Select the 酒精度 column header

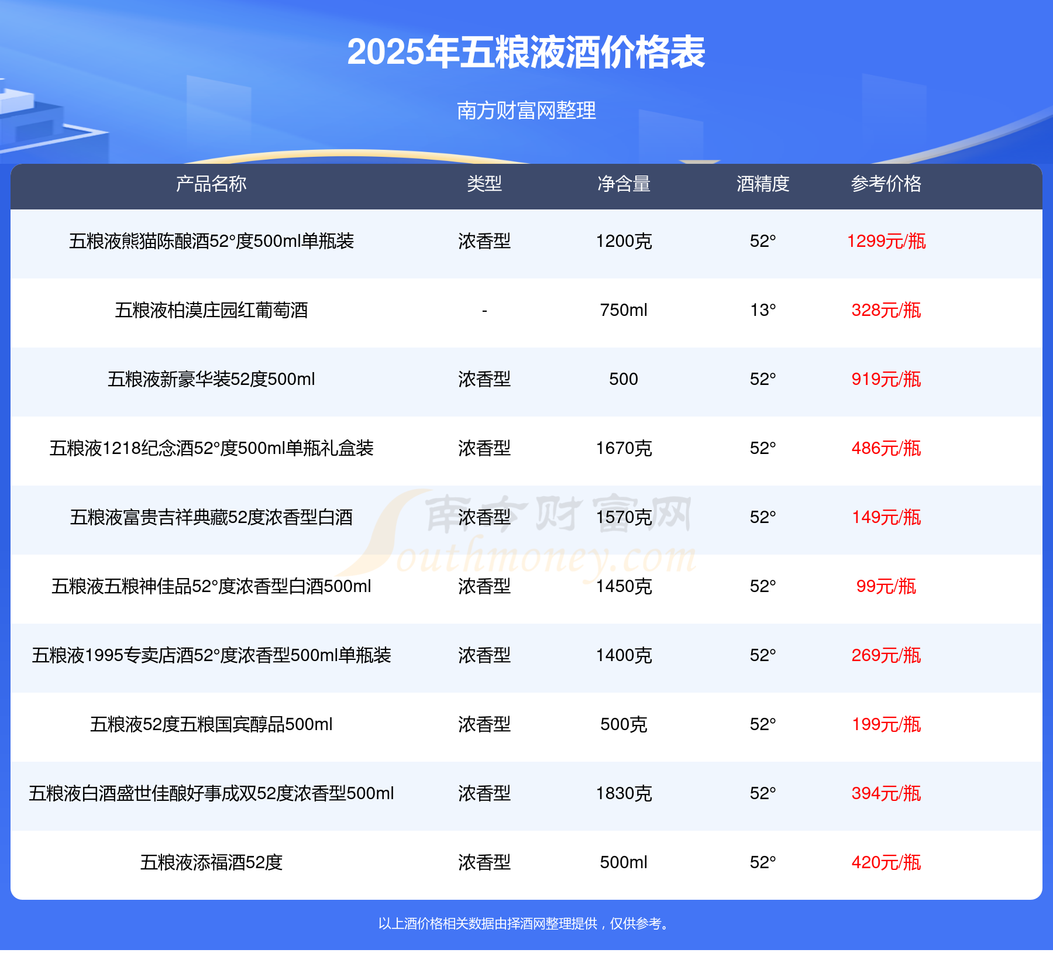point(763,184)
